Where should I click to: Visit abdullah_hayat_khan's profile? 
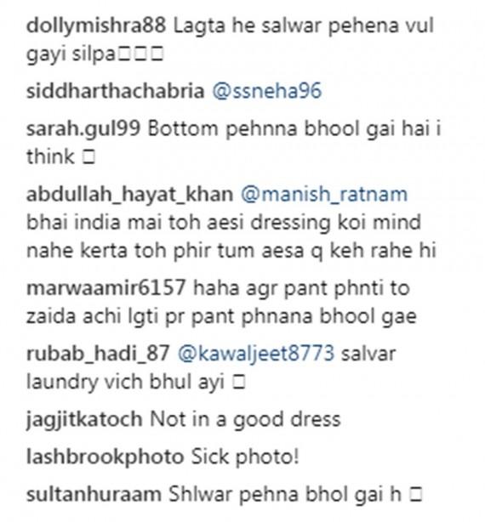point(129,195)
